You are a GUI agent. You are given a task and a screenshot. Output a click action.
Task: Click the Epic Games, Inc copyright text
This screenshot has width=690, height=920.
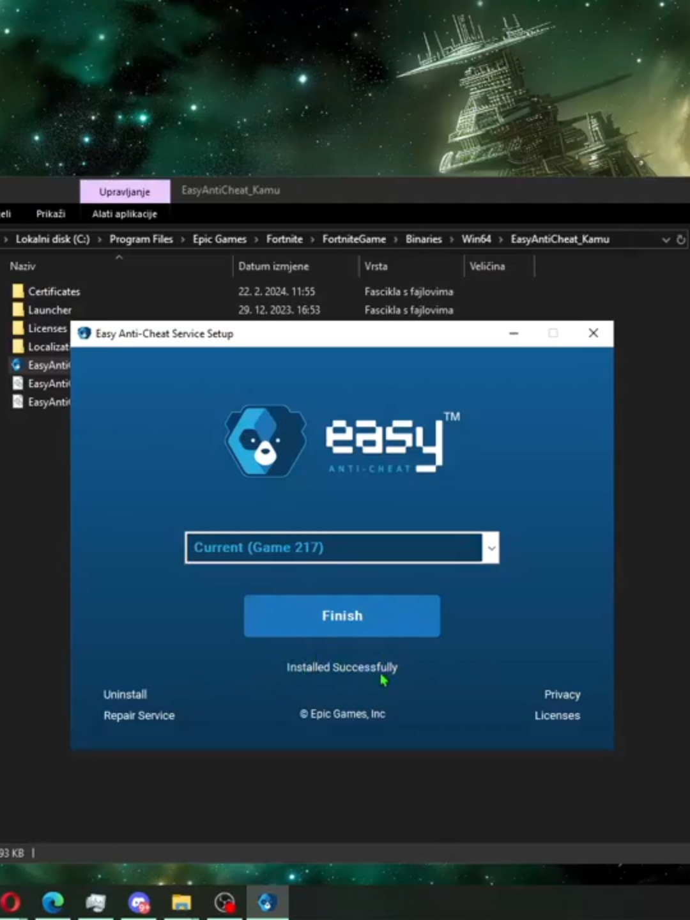342,714
